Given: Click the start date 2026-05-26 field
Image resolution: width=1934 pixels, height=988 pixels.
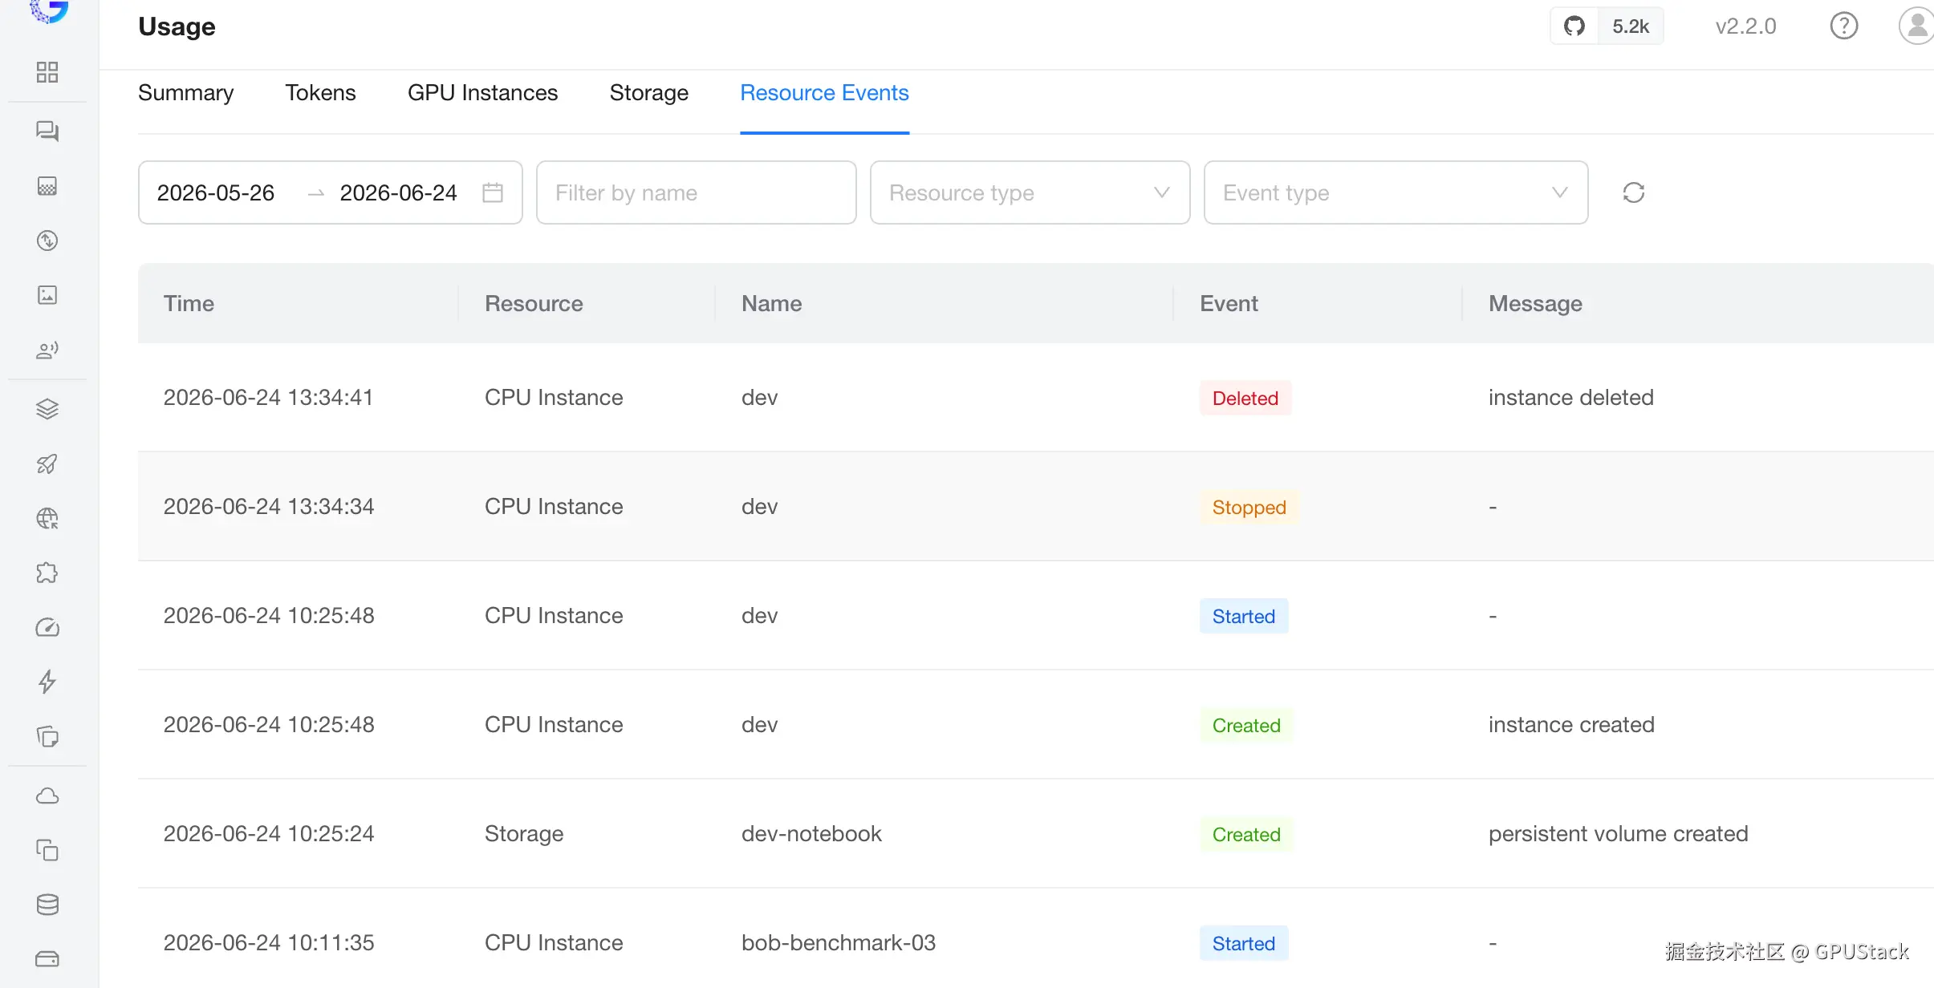Looking at the screenshot, I should 215,192.
